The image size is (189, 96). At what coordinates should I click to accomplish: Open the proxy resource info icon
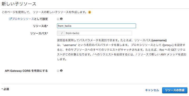point(61,19)
